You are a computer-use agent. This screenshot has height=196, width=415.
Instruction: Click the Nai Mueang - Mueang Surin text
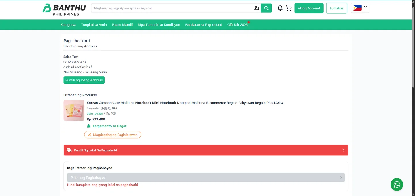(85, 72)
